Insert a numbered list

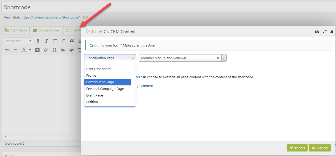tap(63, 41)
